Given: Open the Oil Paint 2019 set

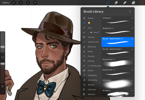Looking at the screenshot, I should point(93,42).
